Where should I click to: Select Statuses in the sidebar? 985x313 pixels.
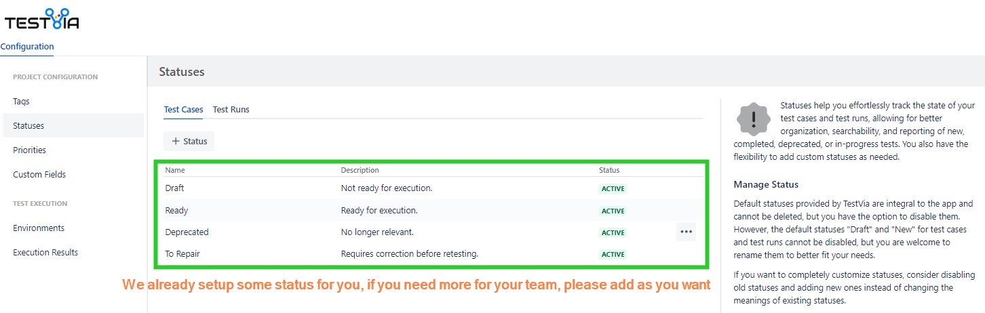click(28, 126)
